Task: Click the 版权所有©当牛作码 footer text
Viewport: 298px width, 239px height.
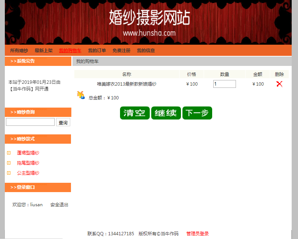Action: pyautogui.click(x=159, y=234)
